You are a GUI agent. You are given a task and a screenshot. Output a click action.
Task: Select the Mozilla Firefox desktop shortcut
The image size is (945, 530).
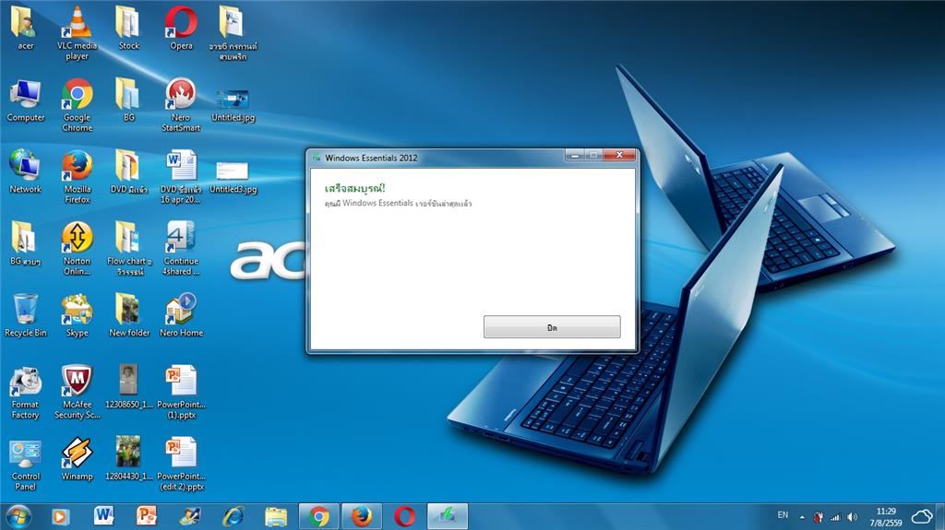tap(78, 176)
